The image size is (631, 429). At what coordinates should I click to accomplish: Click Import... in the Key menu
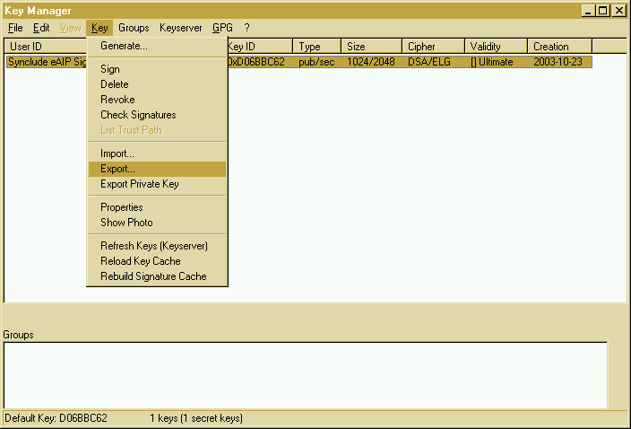[117, 153]
